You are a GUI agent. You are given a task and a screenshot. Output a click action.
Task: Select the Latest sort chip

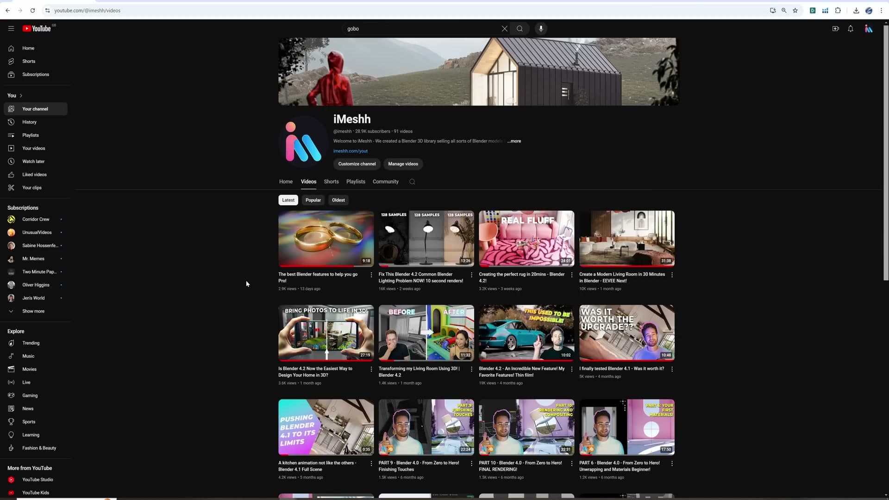(x=288, y=200)
